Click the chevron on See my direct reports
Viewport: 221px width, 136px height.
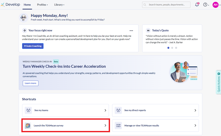coord(195,110)
